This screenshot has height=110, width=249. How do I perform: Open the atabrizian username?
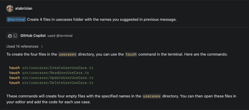tap(24, 8)
